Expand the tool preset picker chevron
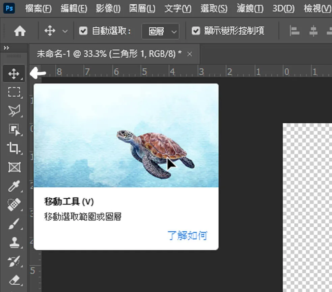This screenshot has height=292, width=332. [x=65, y=31]
